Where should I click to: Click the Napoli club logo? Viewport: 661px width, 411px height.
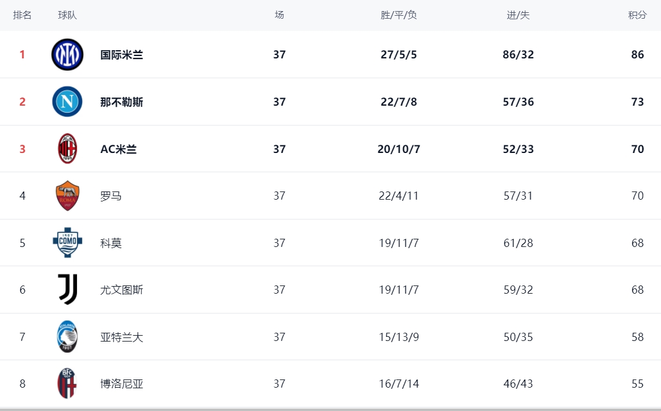tap(68, 102)
